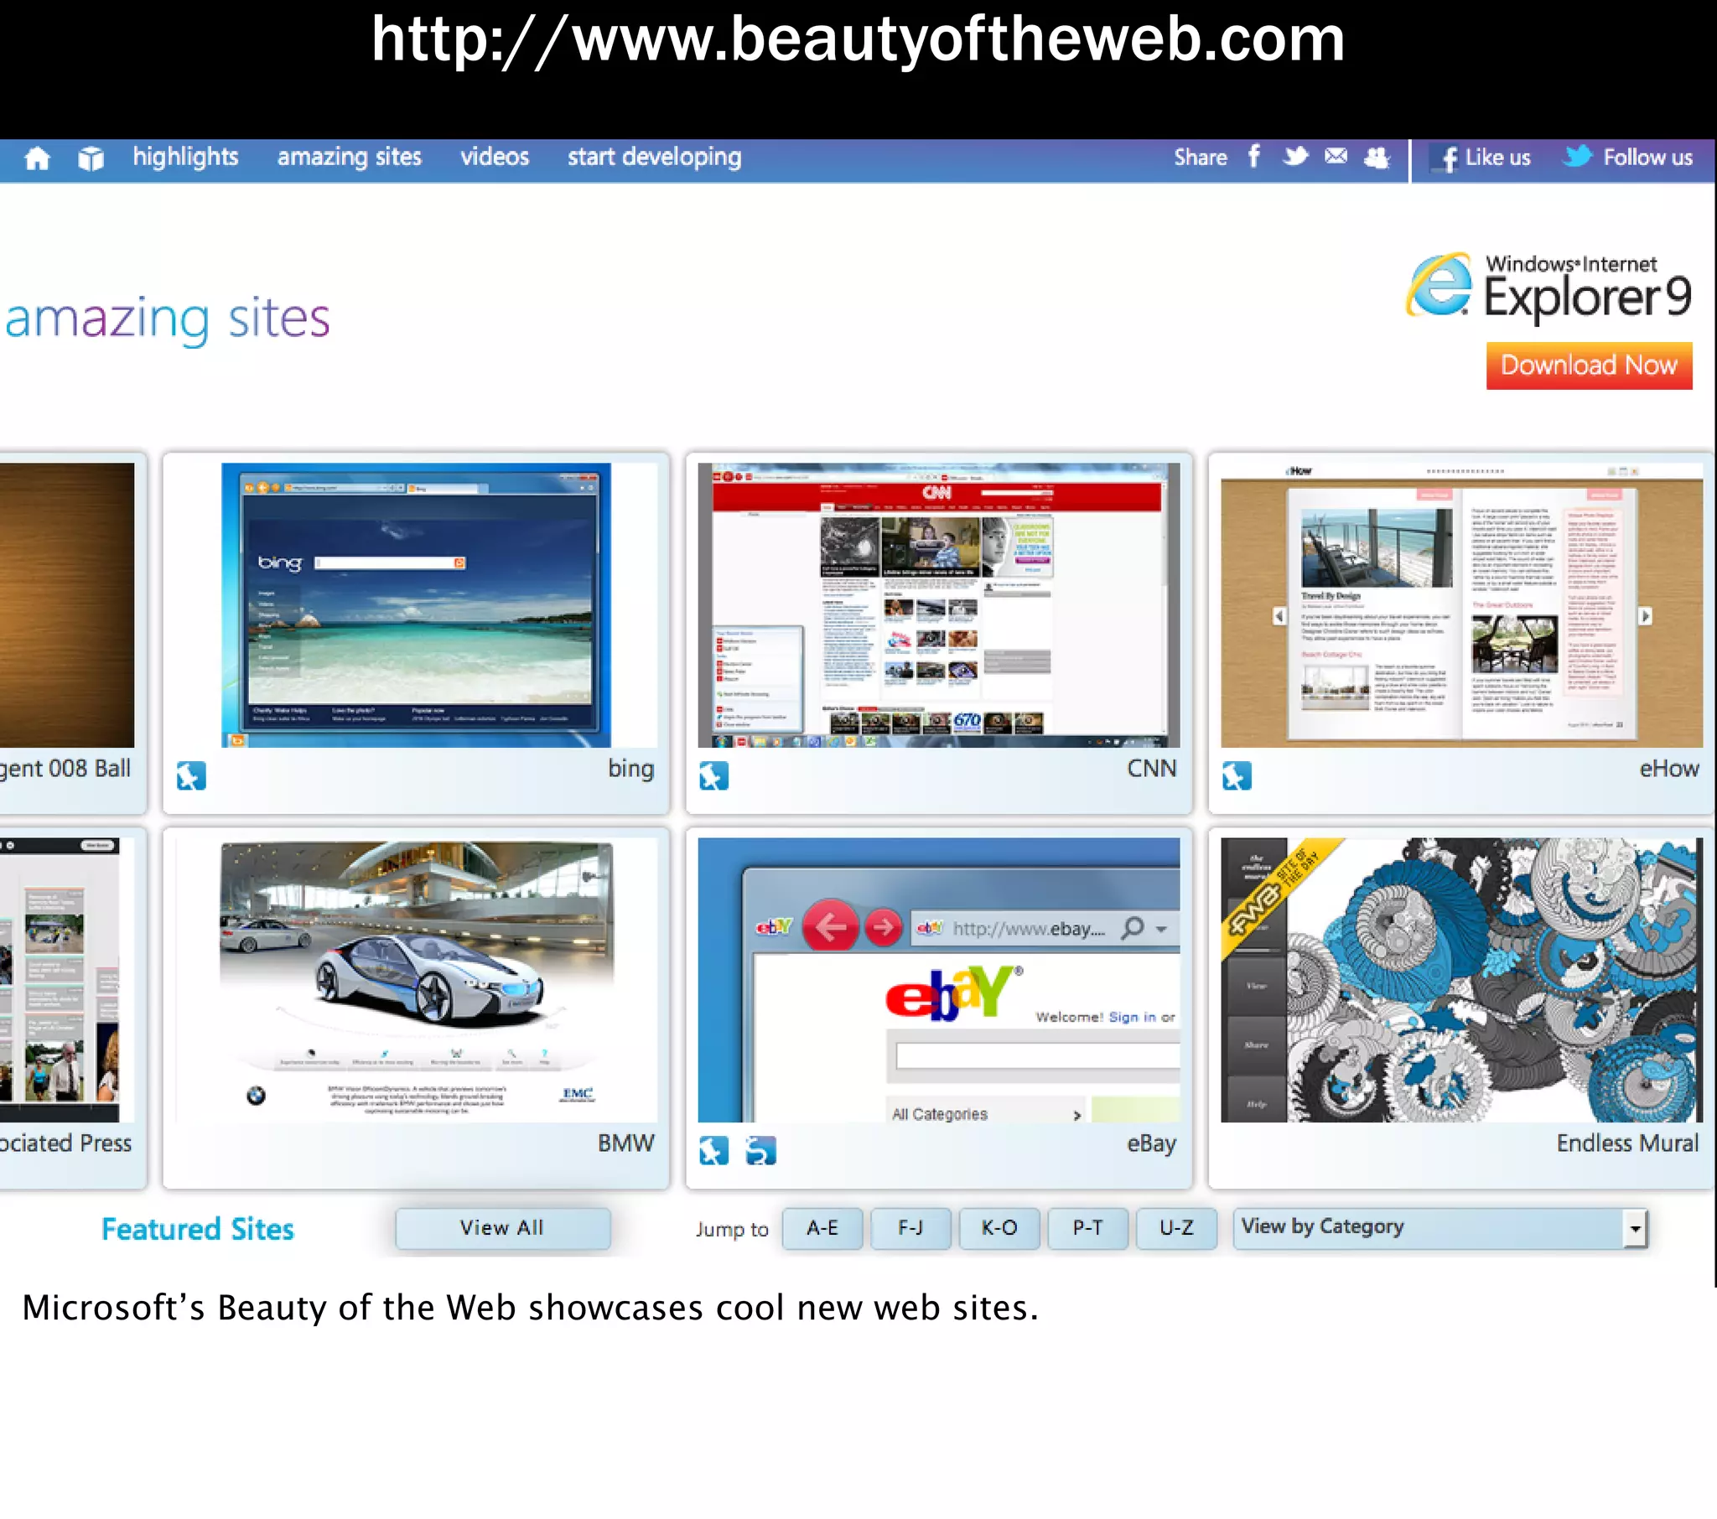The width and height of the screenshot is (1717, 1519).
Task: Click the Internet Explorer 9 logo
Action: (x=1549, y=288)
